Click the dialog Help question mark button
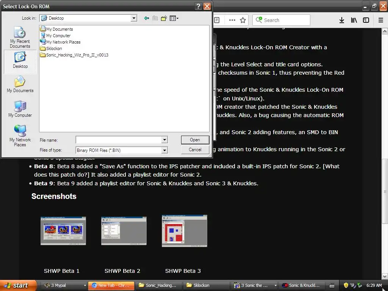 coord(198,6)
